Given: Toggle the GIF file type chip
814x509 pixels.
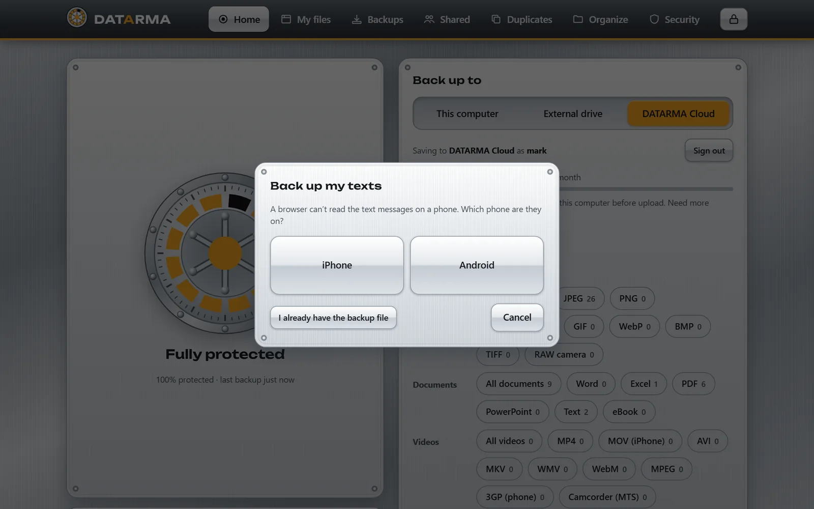Looking at the screenshot, I should point(584,326).
